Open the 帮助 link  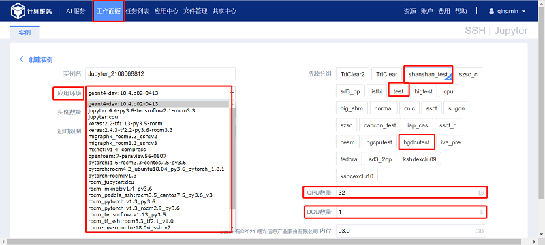[461, 11]
